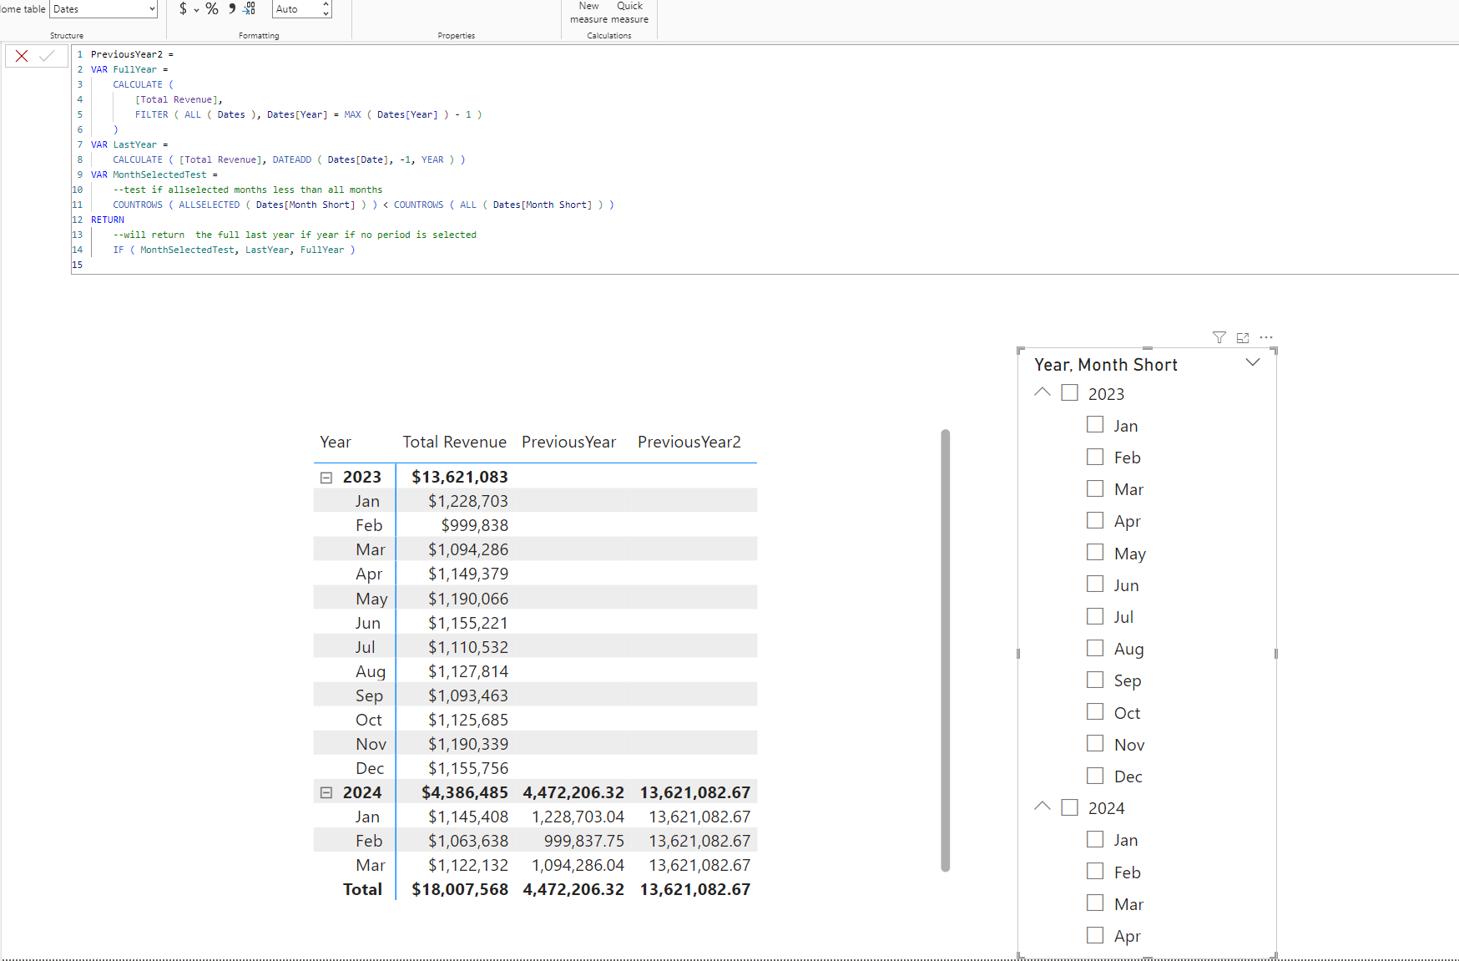The image size is (1459, 961).
Task: Sort by the PreviousYear2 column header
Action: pyautogui.click(x=689, y=443)
